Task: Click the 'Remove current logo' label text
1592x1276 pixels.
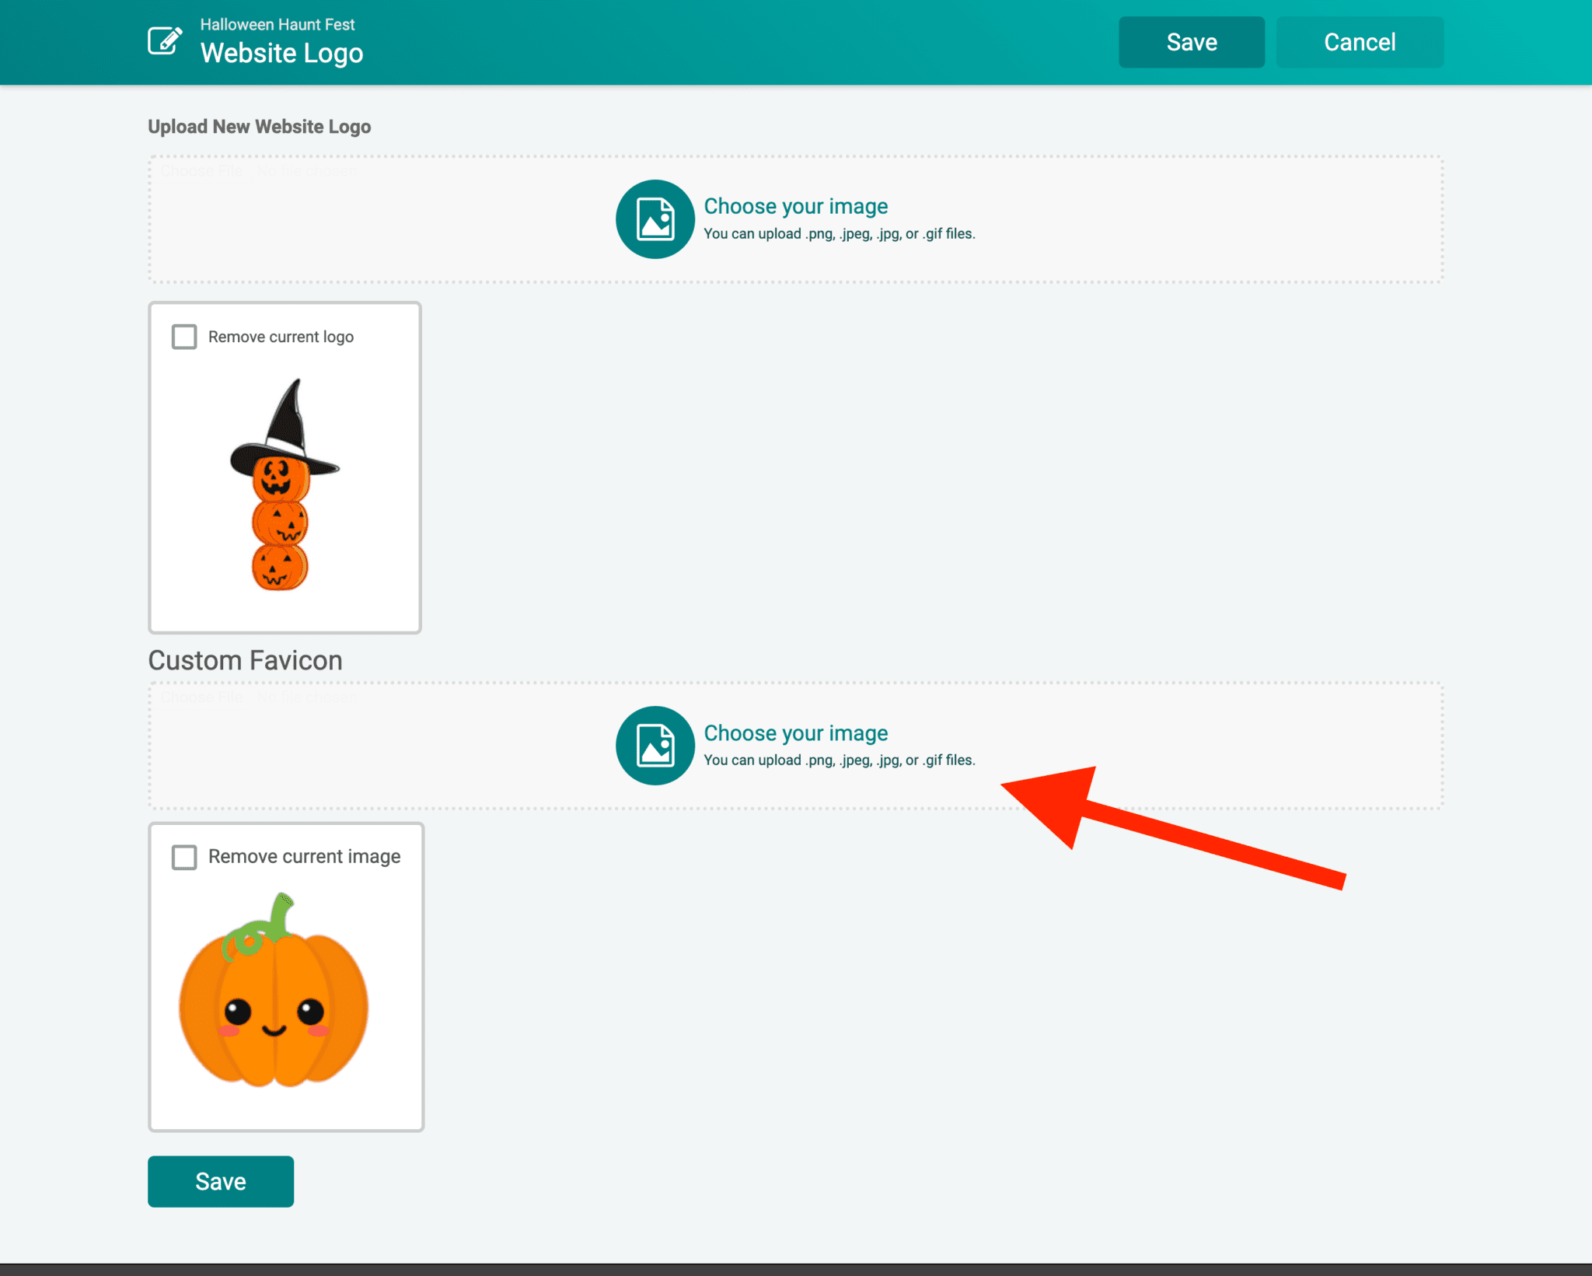Action: [x=281, y=337]
